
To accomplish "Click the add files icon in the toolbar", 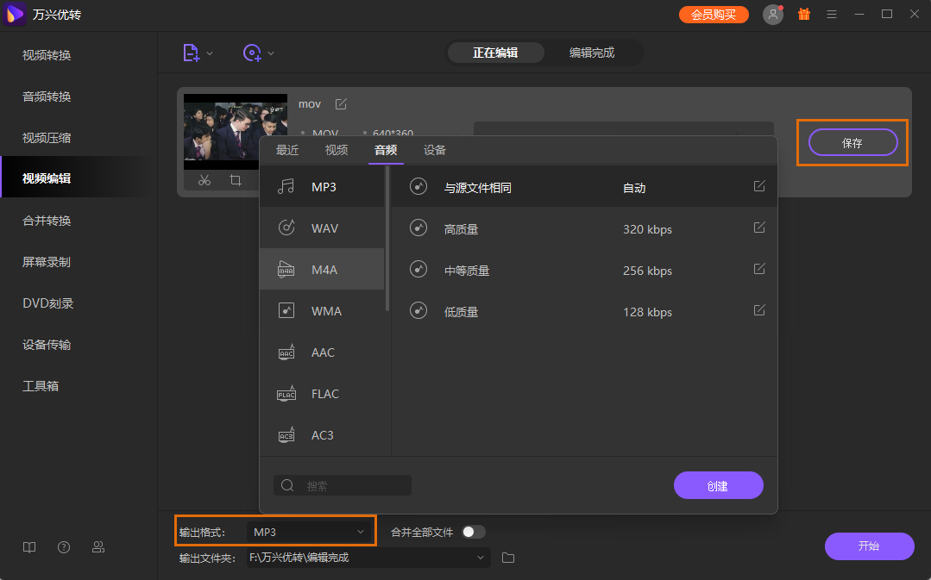I will pyautogui.click(x=192, y=53).
